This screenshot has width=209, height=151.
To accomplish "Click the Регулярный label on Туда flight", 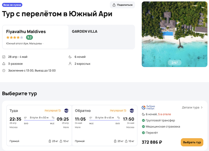I will click(x=51, y=111).
